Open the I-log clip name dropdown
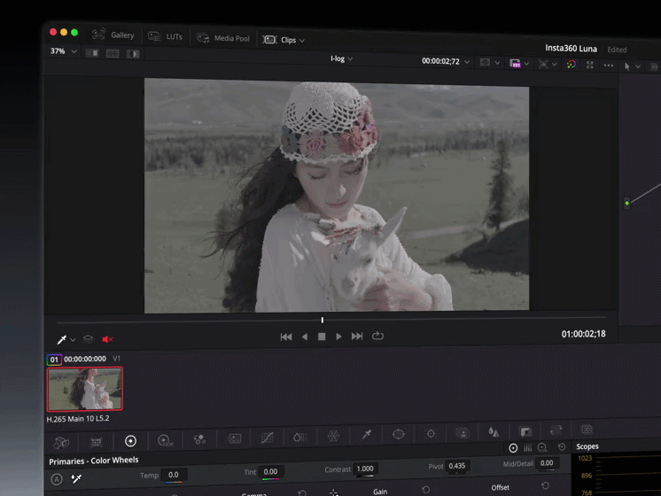Image resolution: width=661 pixels, height=496 pixels. pos(341,58)
